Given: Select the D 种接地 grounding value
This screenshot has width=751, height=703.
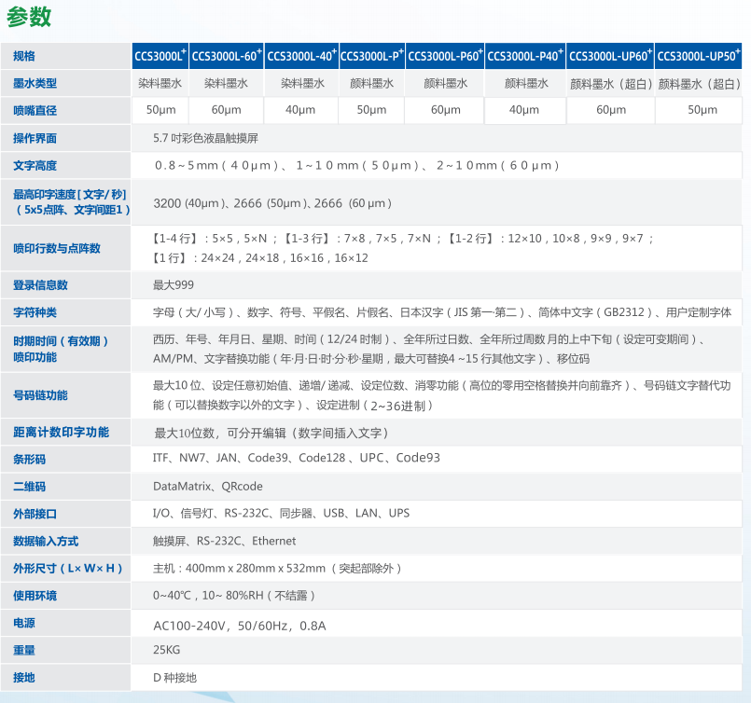Looking at the screenshot, I should [175, 678].
